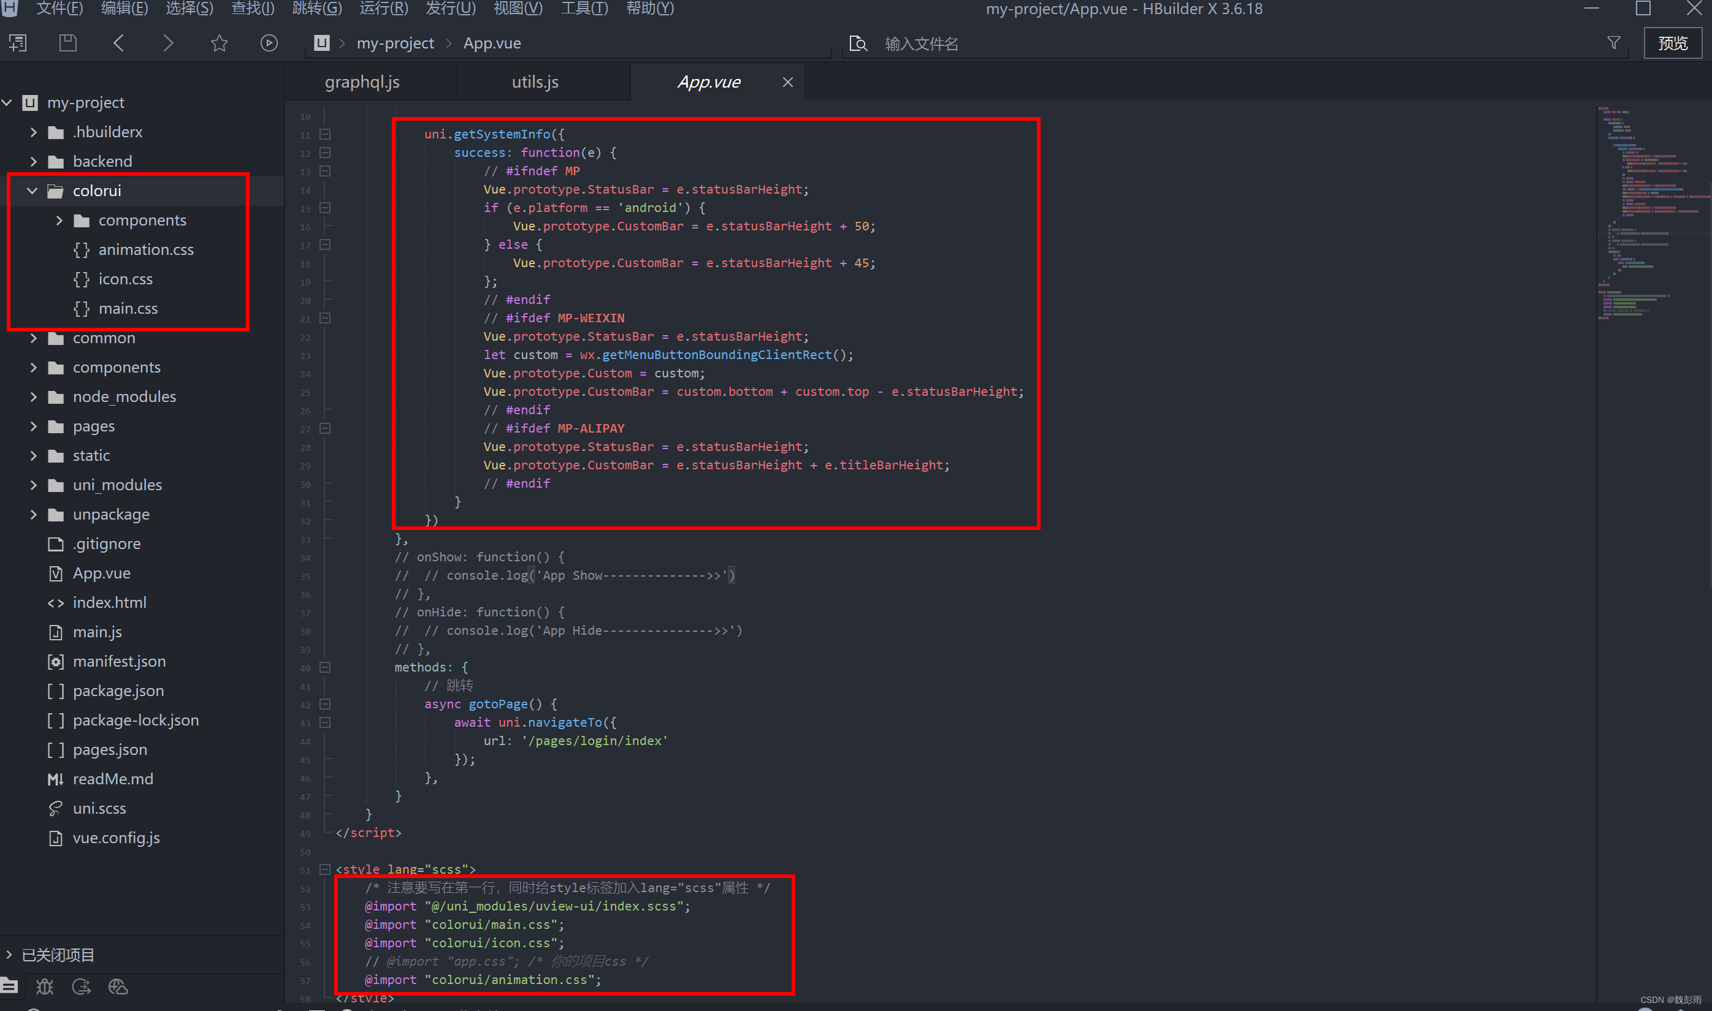Switch to the graphql.js tab
This screenshot has height=1011, width=1712.
[x=362, y=81]
